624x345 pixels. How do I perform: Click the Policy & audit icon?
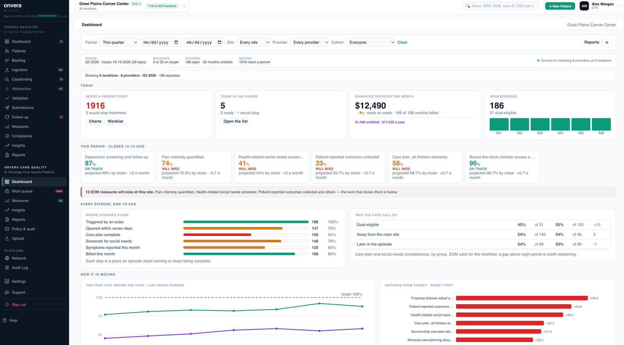[x=7, y=229]
